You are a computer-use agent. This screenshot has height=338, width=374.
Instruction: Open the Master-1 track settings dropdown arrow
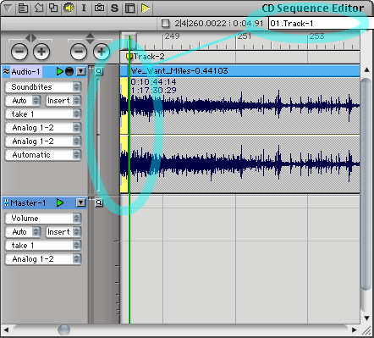[81, 202]
